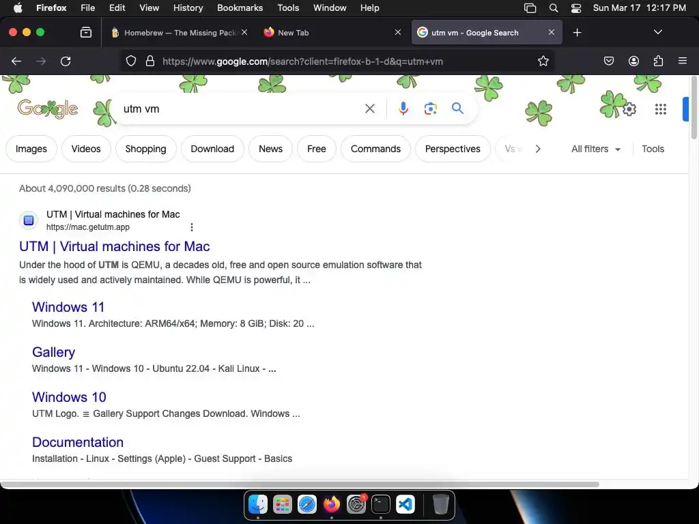Launch Safari from the dock
Viewport: 699px width, 524px height.
(306, 504)
